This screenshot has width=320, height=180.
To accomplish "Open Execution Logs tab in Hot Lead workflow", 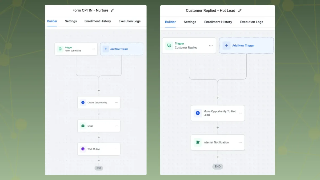I will tap(252, 22).
